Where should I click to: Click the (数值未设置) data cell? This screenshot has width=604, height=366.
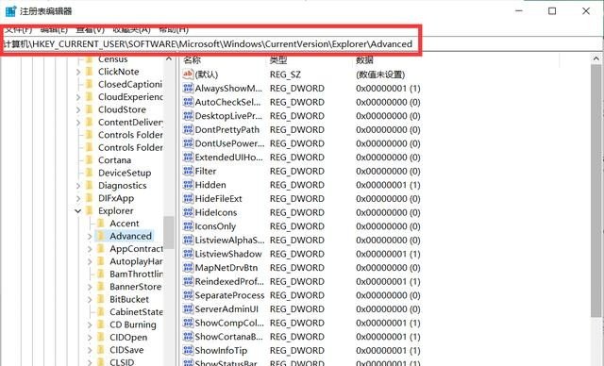tap(380, 75)
